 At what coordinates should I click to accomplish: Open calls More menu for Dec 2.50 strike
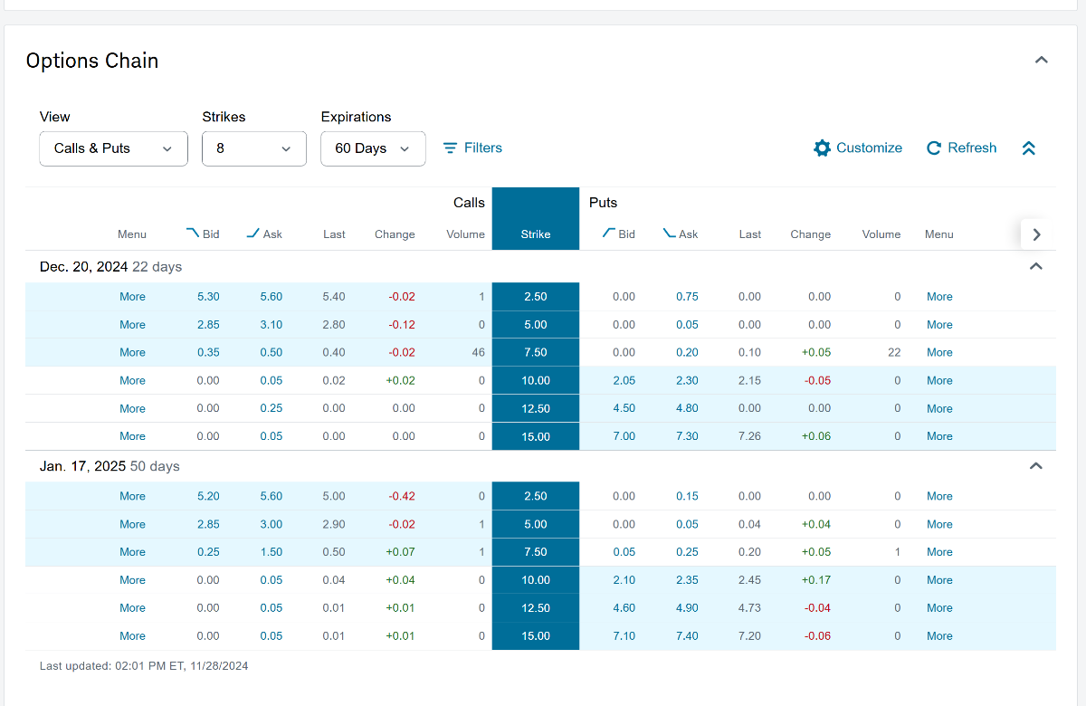[132, 297]
